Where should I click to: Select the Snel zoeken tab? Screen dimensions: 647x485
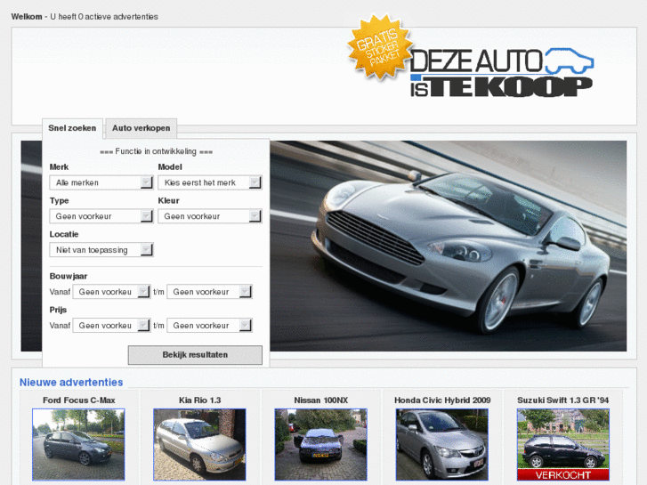tap(73, 128)
